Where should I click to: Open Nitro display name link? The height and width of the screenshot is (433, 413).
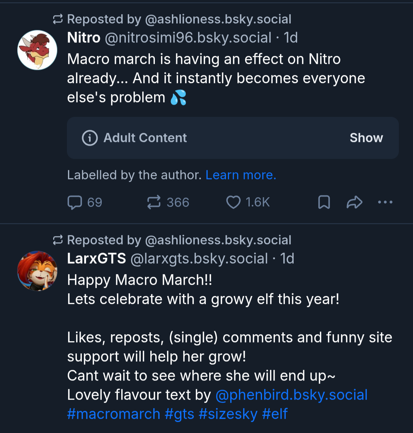(84, 38)
